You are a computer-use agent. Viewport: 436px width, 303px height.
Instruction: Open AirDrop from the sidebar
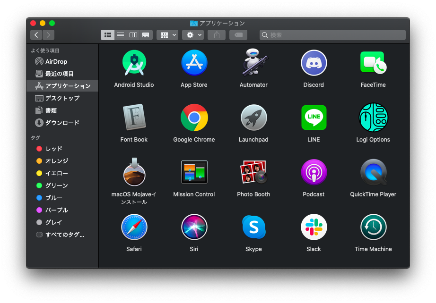pyautogui.click(x=53, y=61)
